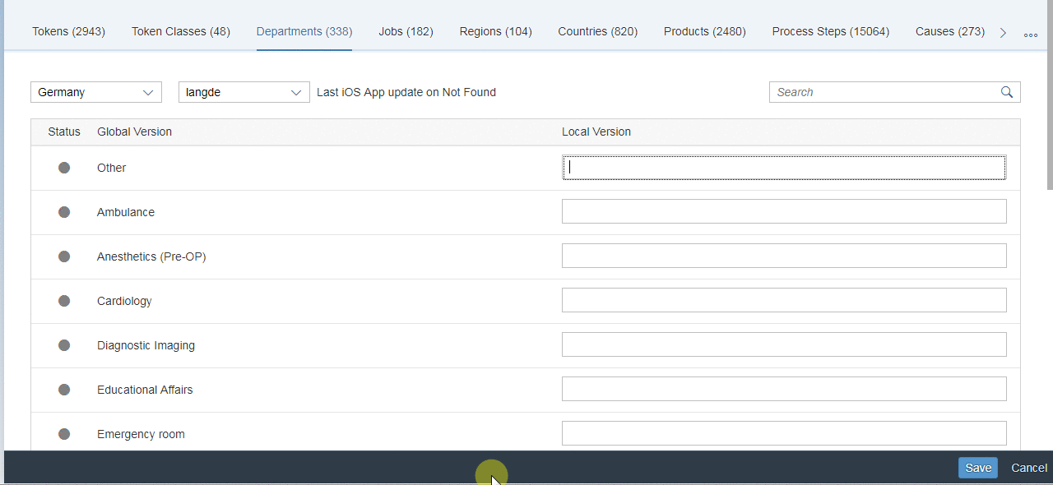
Task: Open the overflow menu with three dots
Action: pos(1031,35)
